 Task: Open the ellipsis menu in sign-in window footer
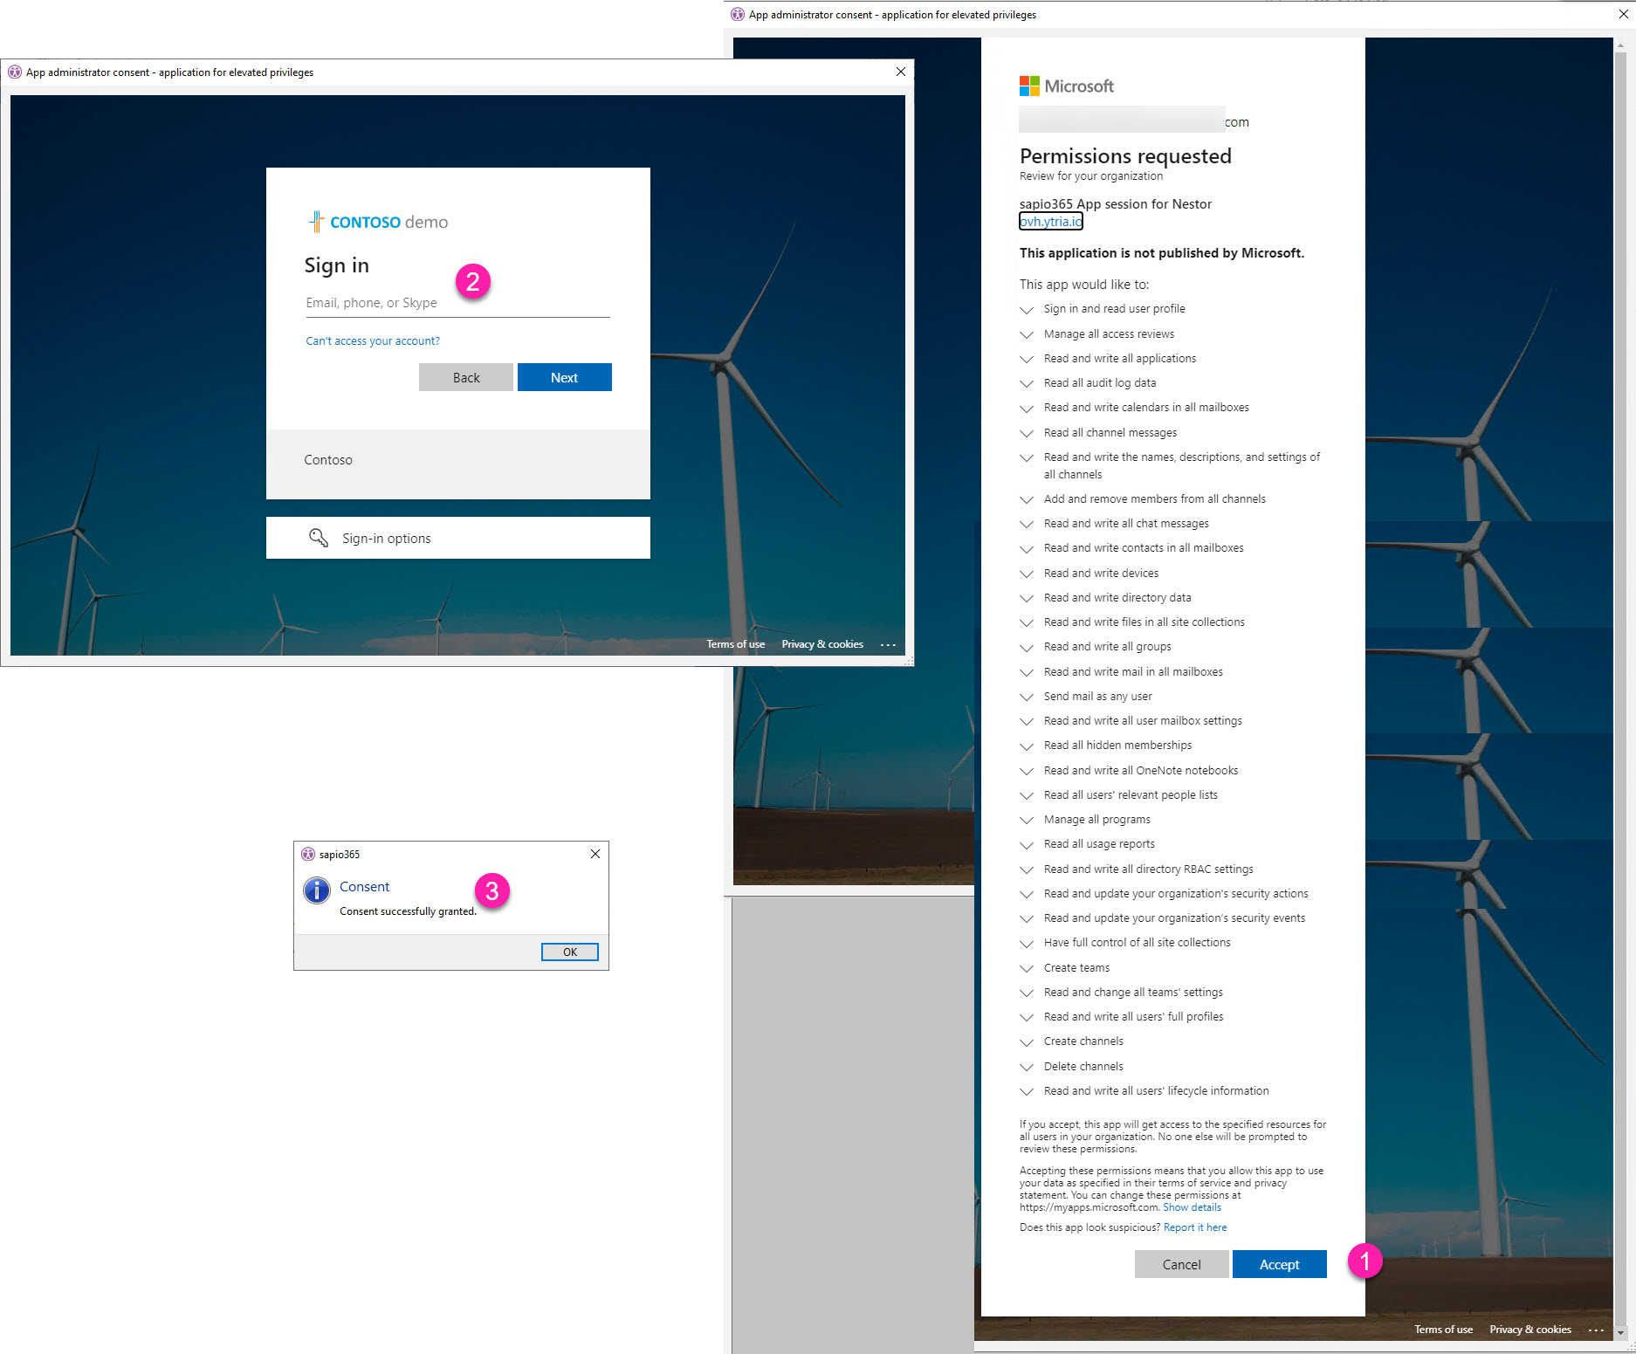tap(888, 644)
